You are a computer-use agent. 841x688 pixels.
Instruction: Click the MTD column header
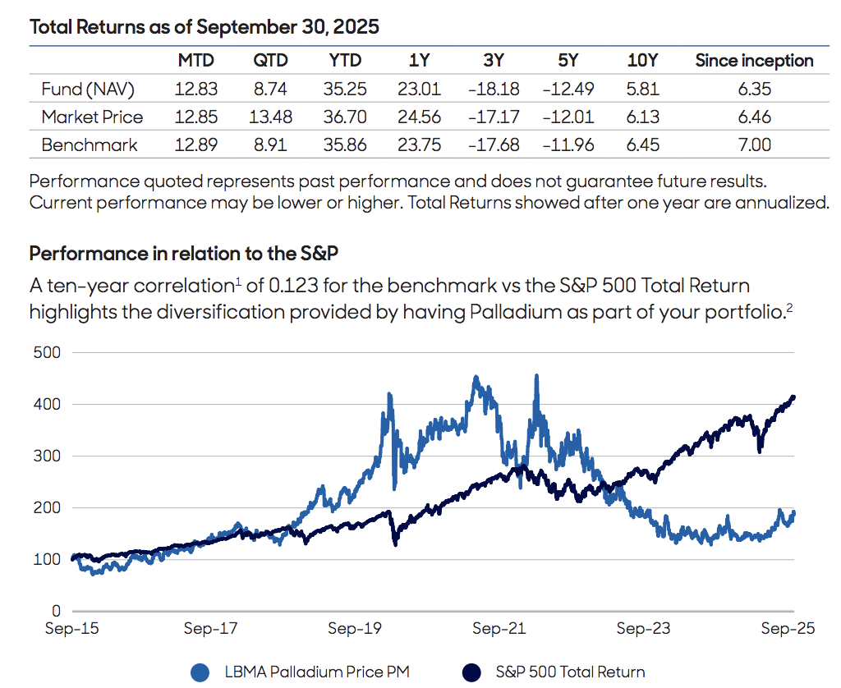[x=195, y=61]
